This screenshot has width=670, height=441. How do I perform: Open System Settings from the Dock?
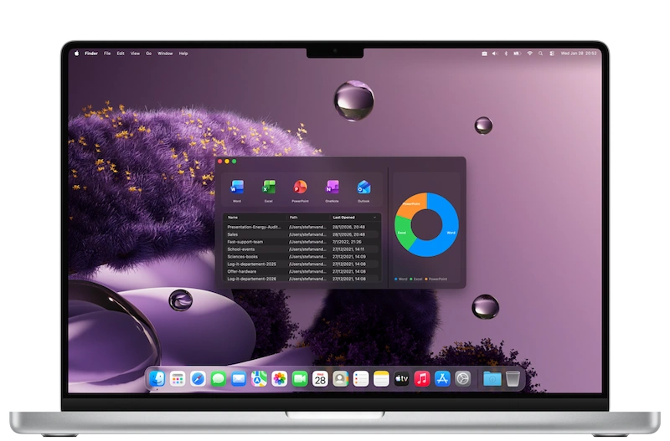tap(463, 379)
